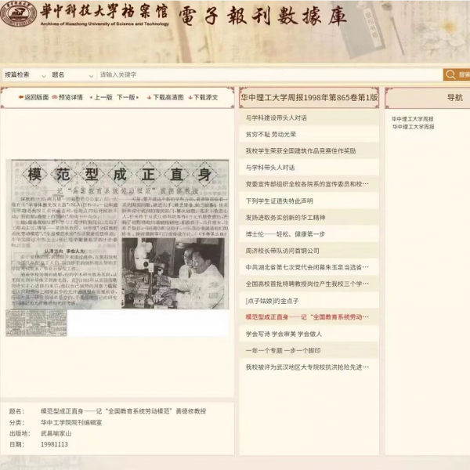This screenshot has width=470, height=470.
Task: Go to next page with 下一版
Action: [126, 98]
